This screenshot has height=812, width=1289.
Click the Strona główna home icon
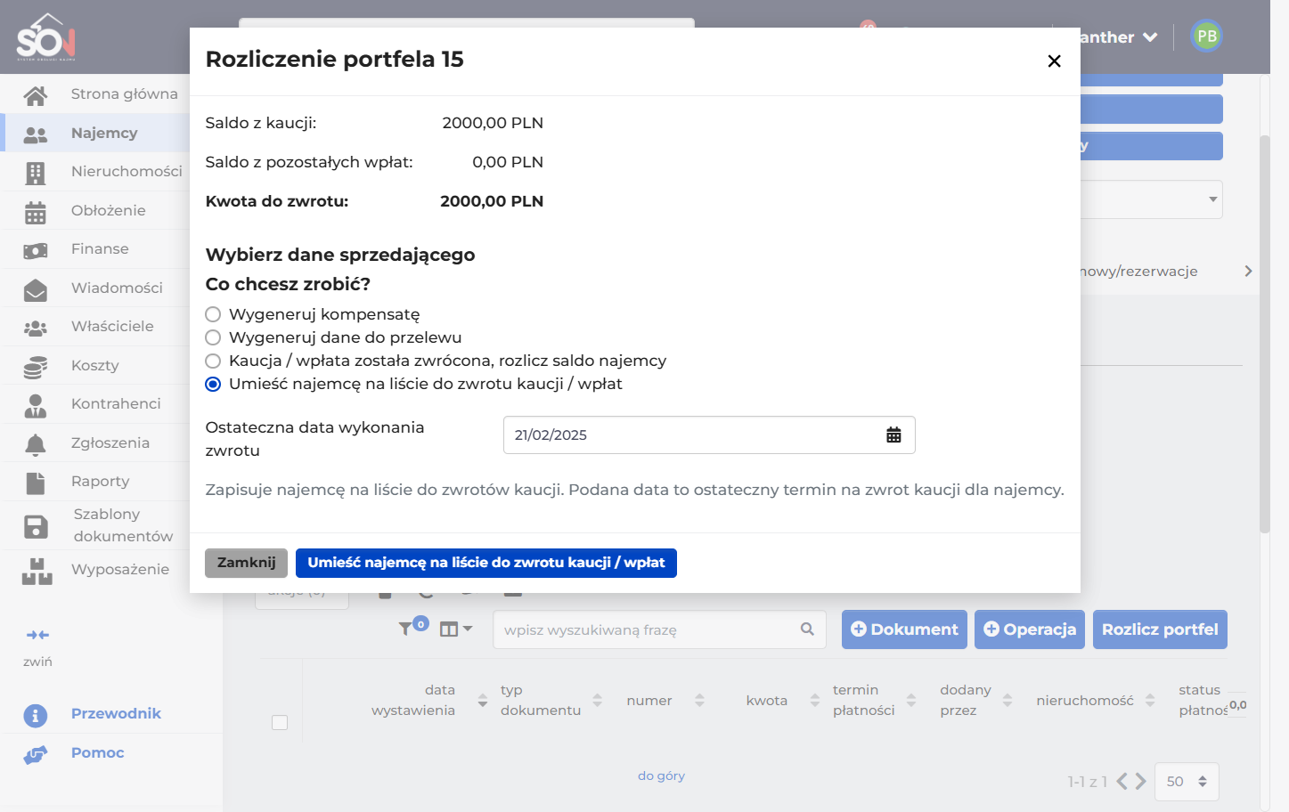(x=36, y=94)
